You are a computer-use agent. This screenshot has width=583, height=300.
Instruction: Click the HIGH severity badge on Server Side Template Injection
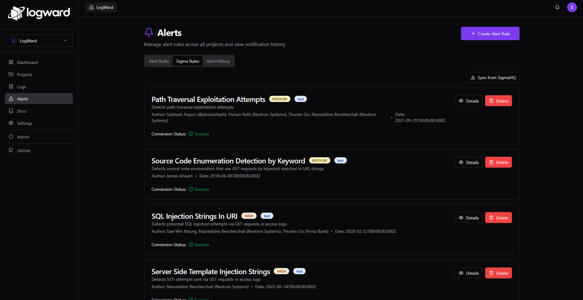[x=281, y=271]
